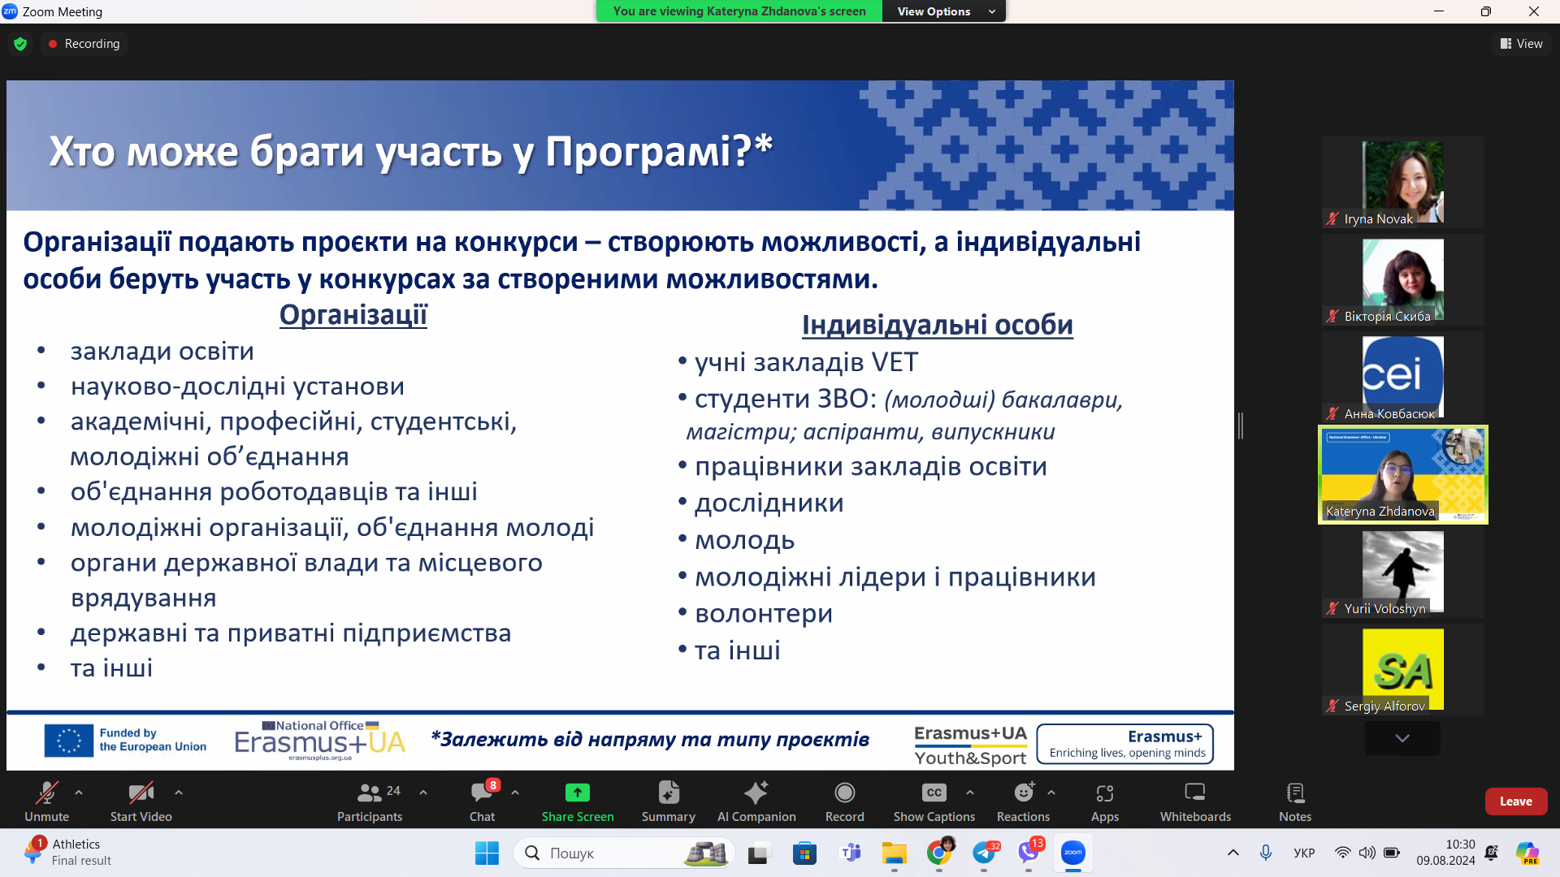Unmute the microphone

coord(46,801)
